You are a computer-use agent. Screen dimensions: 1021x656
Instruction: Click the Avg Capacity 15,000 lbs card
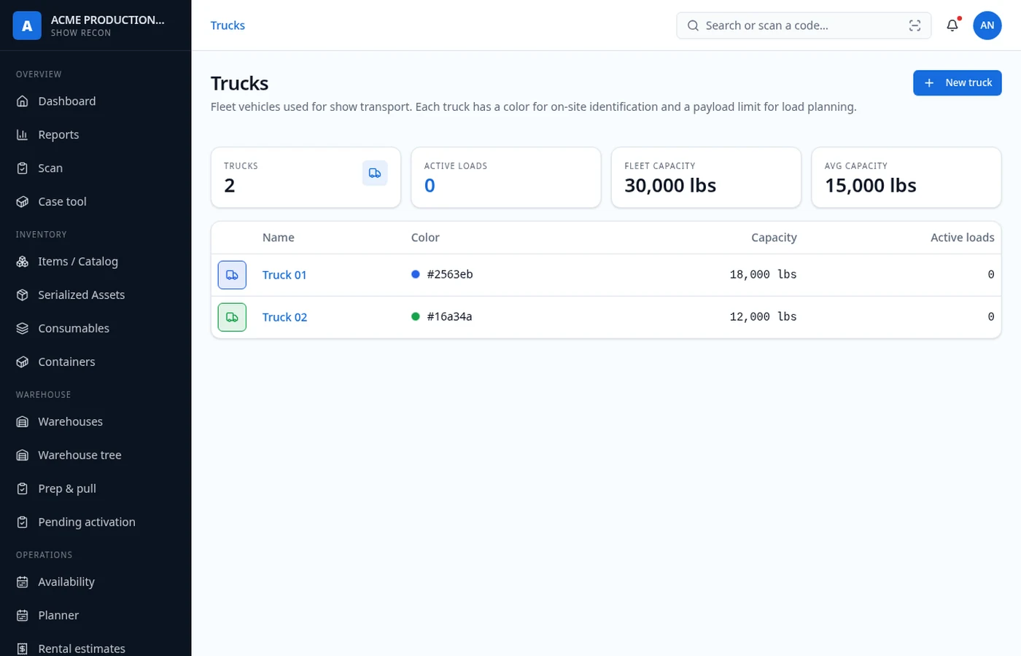click(907, 178)
